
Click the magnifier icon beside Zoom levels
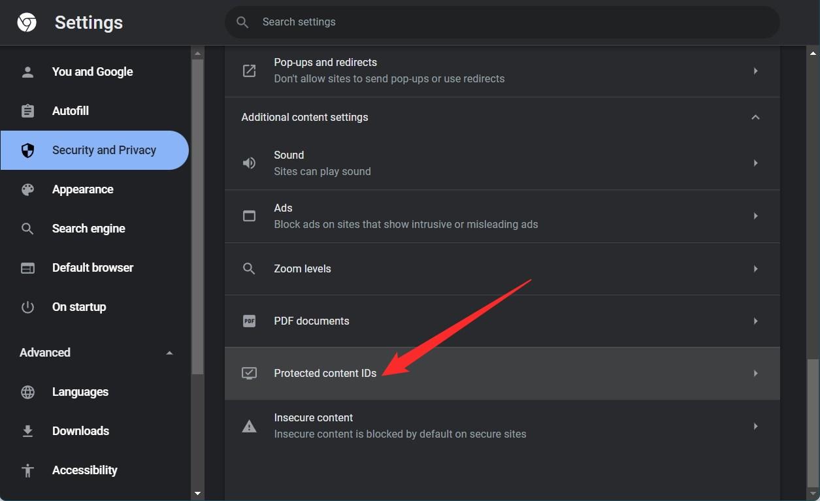point(249,268)
